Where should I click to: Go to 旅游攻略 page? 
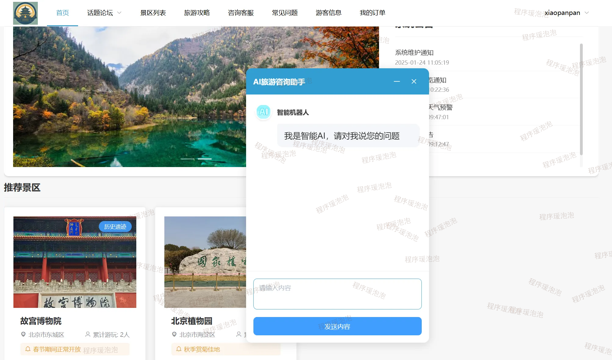(x=197, y=13)
